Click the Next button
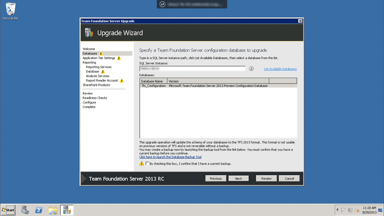This screenshot has height=216, width=384. coord(239,179)
